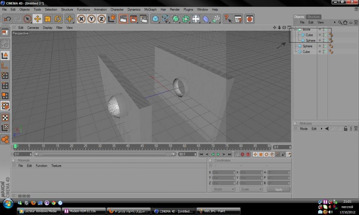Switch to Polygons mode
This screenshot has height=215, width=359.
(x=5, y=96)
